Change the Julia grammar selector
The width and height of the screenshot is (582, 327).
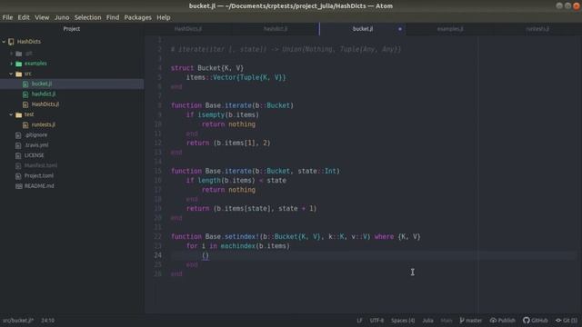click(427, 321)
